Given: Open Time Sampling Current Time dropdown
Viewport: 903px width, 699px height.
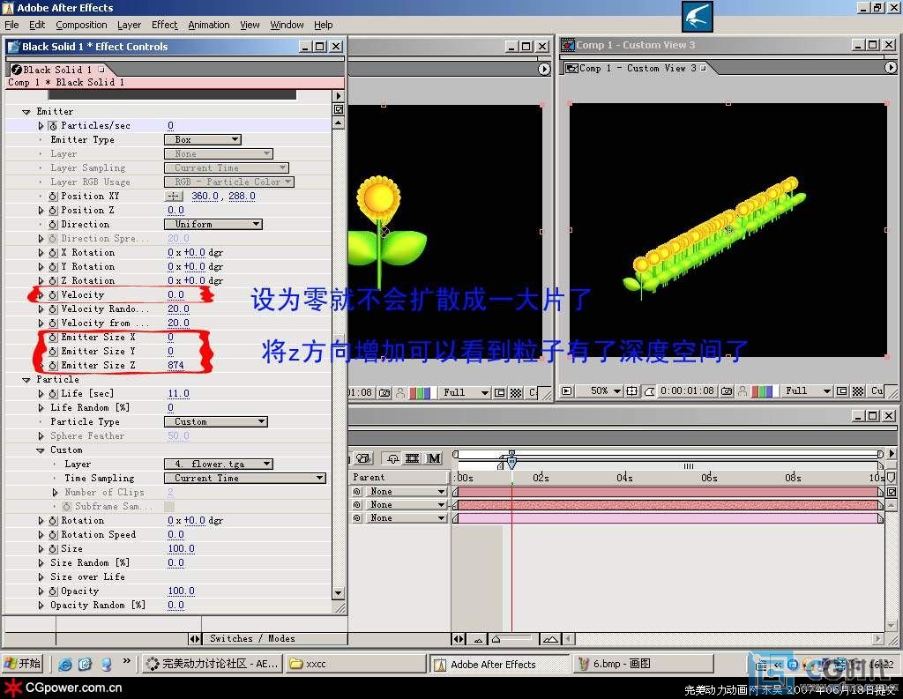Looking at the screenshot, I should point(245,479).
